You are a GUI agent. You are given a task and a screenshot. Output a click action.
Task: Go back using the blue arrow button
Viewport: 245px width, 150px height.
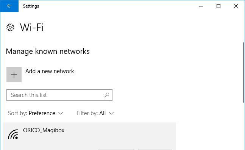[9, 6]
